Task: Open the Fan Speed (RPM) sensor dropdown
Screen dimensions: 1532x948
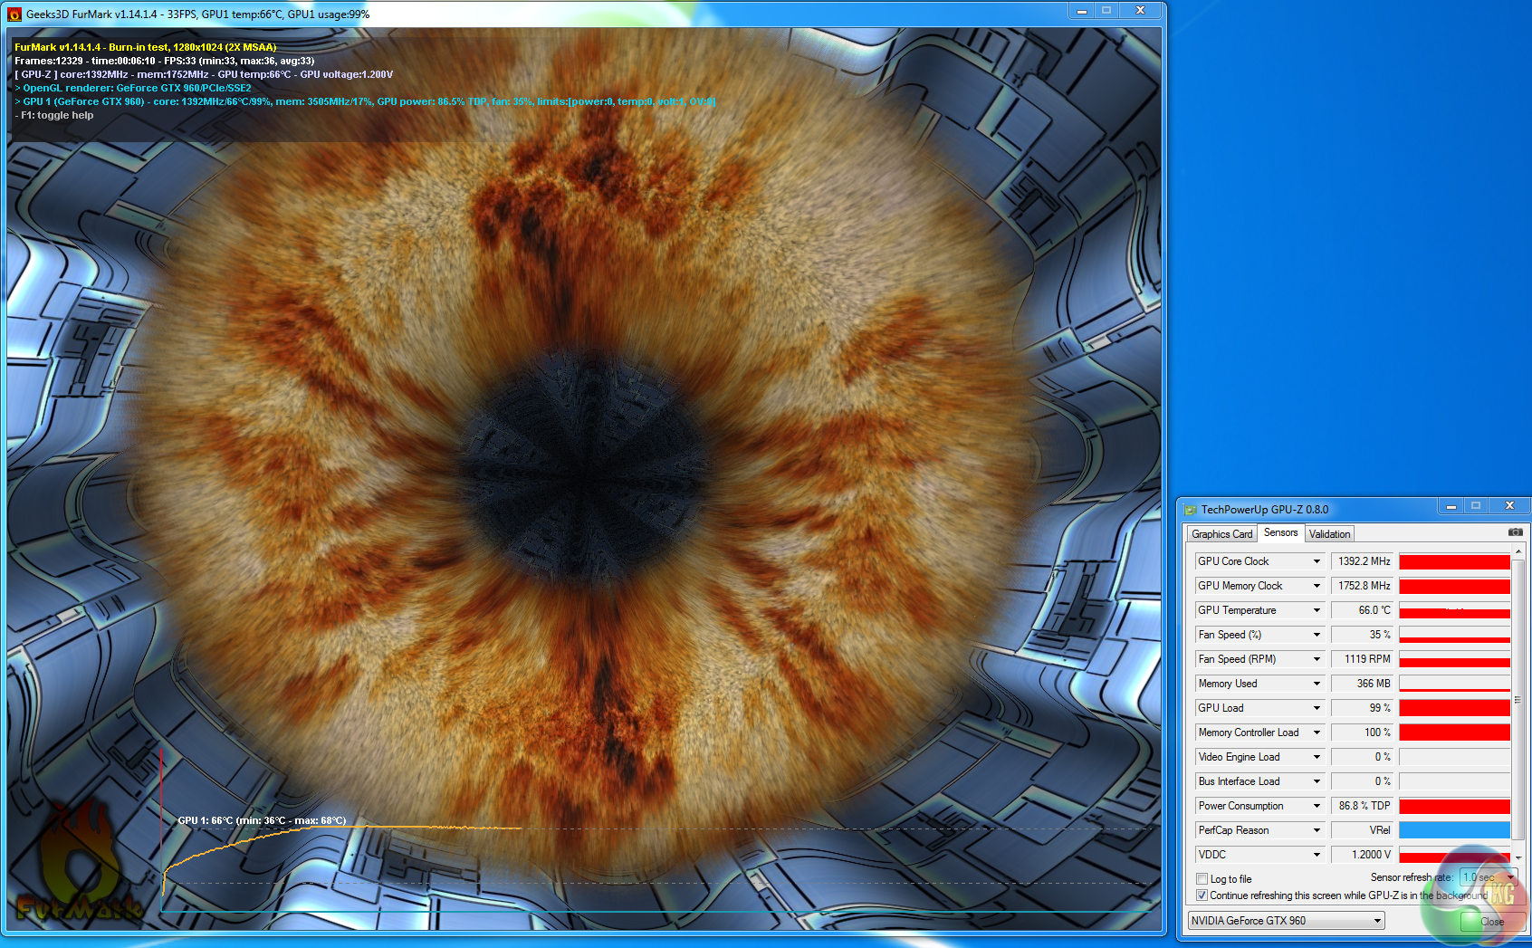Action: [1317, 659]
